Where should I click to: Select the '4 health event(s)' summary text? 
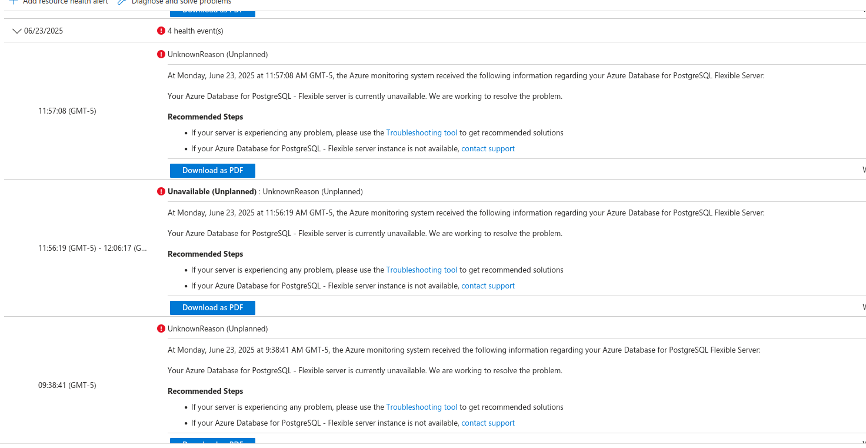195,31
